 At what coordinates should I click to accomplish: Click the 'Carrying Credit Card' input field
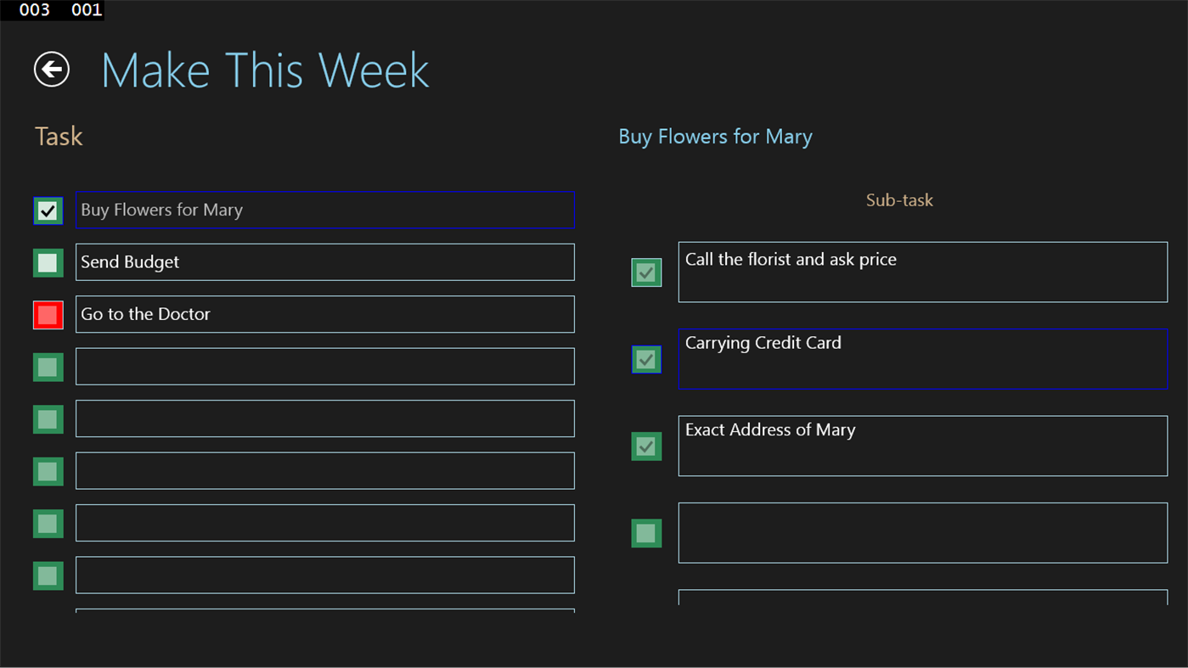(922, 359)
